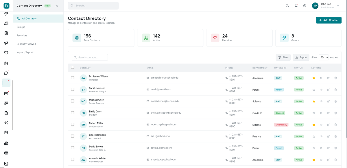Image resolution: width=347 pixels, height=168 pixels.
Task: Delete Robert Miller using the trash icon
Action: [x=335, y=125]
